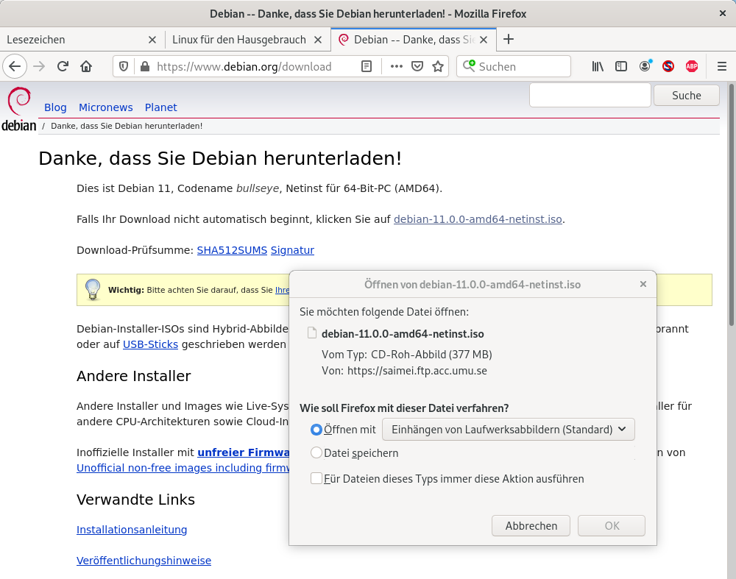This screenshot has height=579, width=736.
Task: Click the magnifier in Suchen box
Action: [469, 66]
